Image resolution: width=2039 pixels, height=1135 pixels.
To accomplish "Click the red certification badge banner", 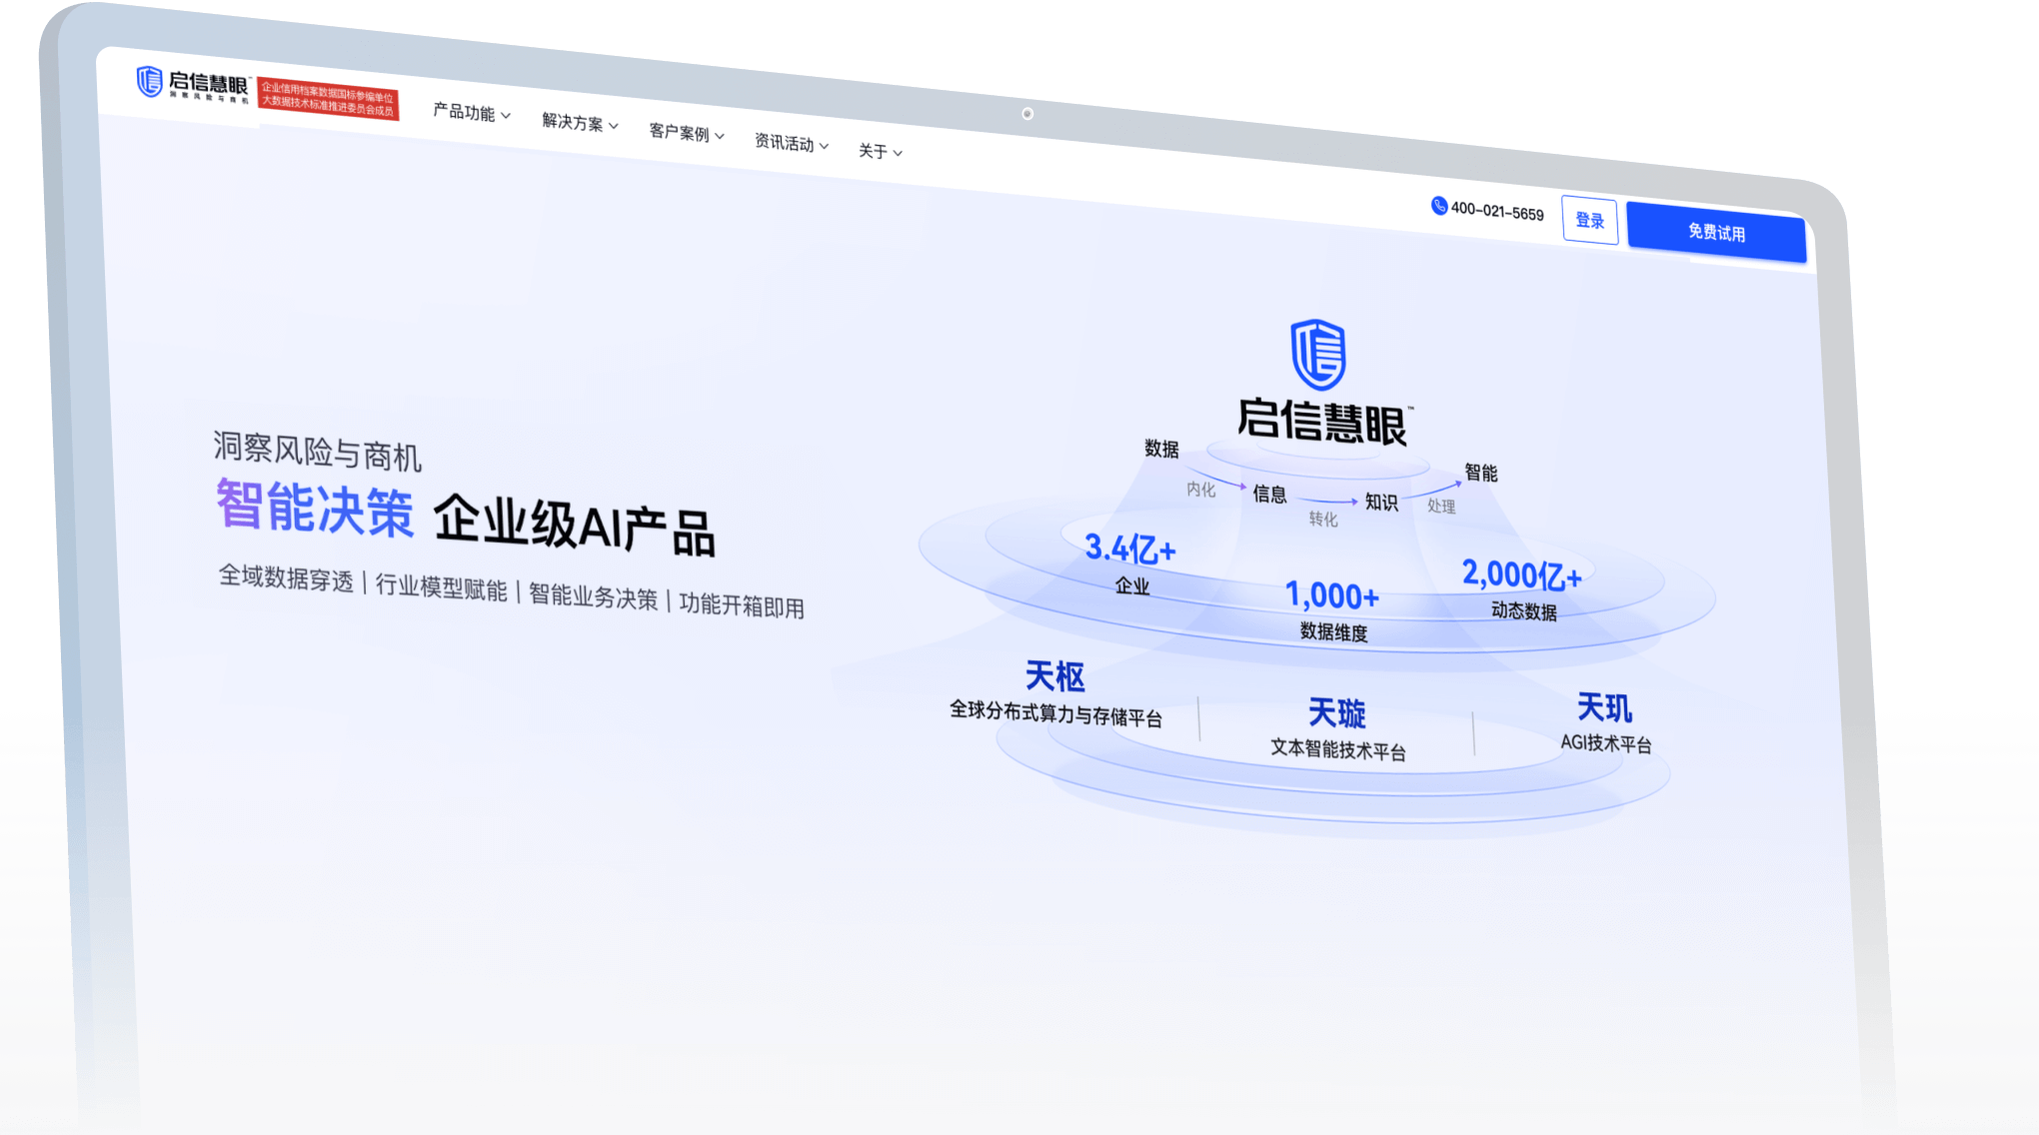I will click(x=328, y=99).
